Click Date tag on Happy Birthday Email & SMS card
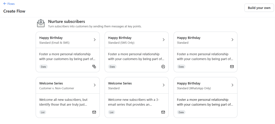 point(43,67)
